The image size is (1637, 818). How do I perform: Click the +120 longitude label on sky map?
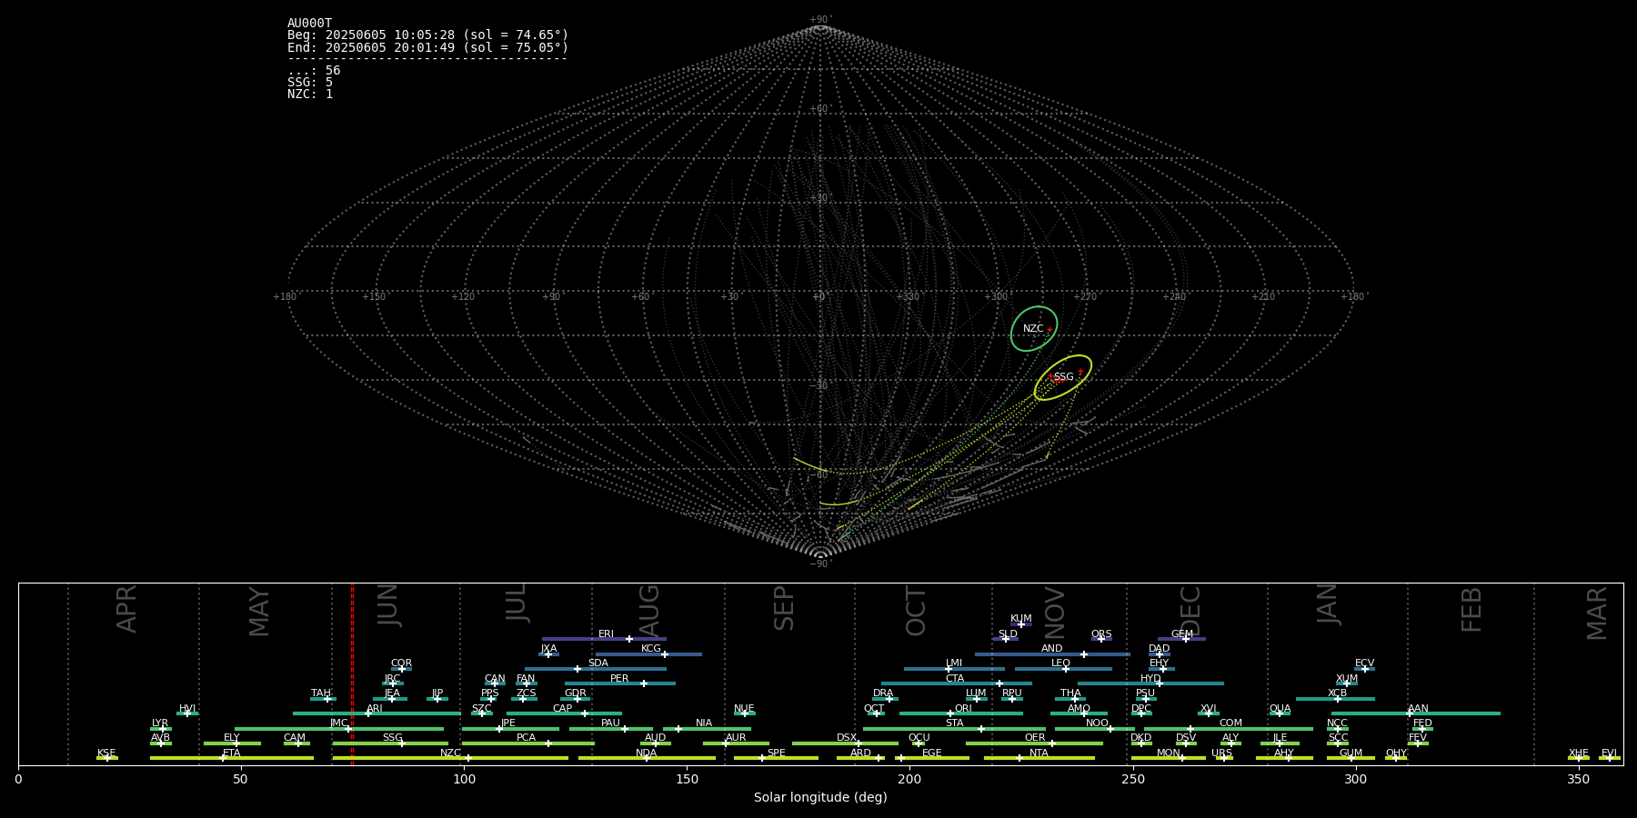click(463, 297)
